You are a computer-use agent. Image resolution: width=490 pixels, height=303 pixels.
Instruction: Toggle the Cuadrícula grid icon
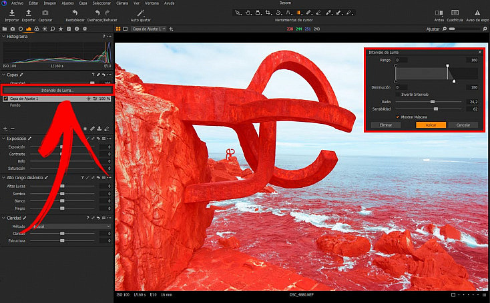pyautogui.click(x=455, y=13)
